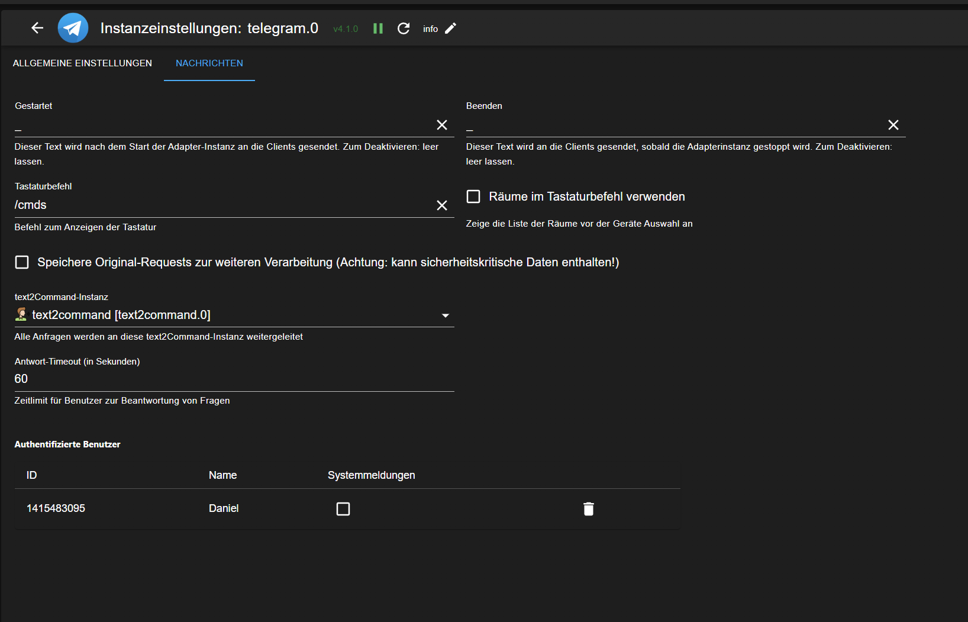Delete user Daniel with trash icon
This screenshot has height=622, width=968.
pos(589,509)
